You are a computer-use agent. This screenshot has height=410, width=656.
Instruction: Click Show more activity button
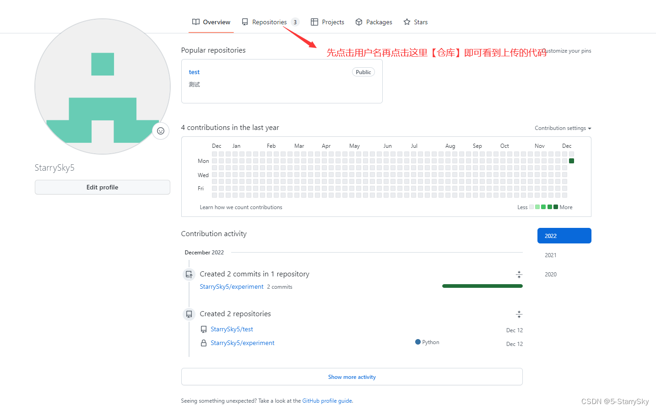click(352, 377)
